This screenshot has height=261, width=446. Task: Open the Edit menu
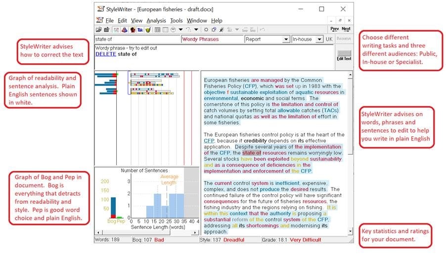pos(122,20)
